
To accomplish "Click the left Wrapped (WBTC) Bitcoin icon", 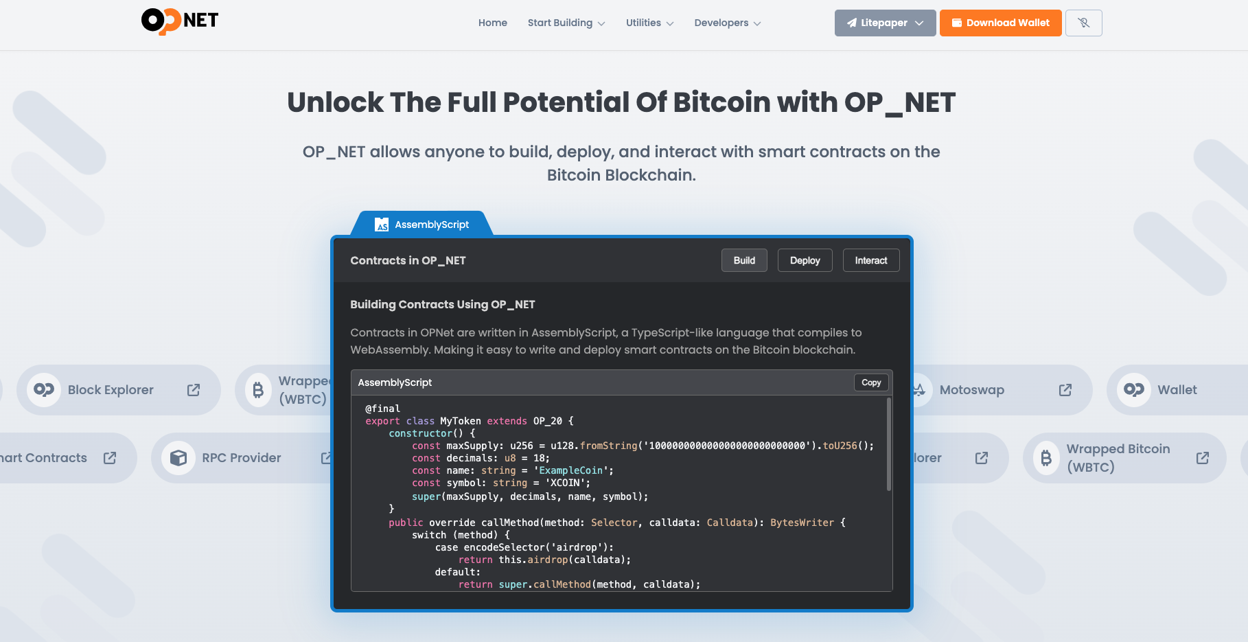I will (x=258, y=390).
